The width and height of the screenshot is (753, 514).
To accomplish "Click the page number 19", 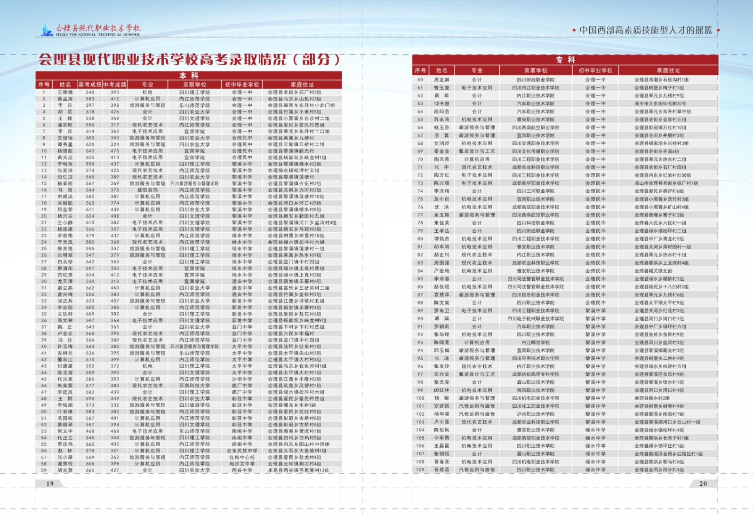I will (x=50, y=483).
